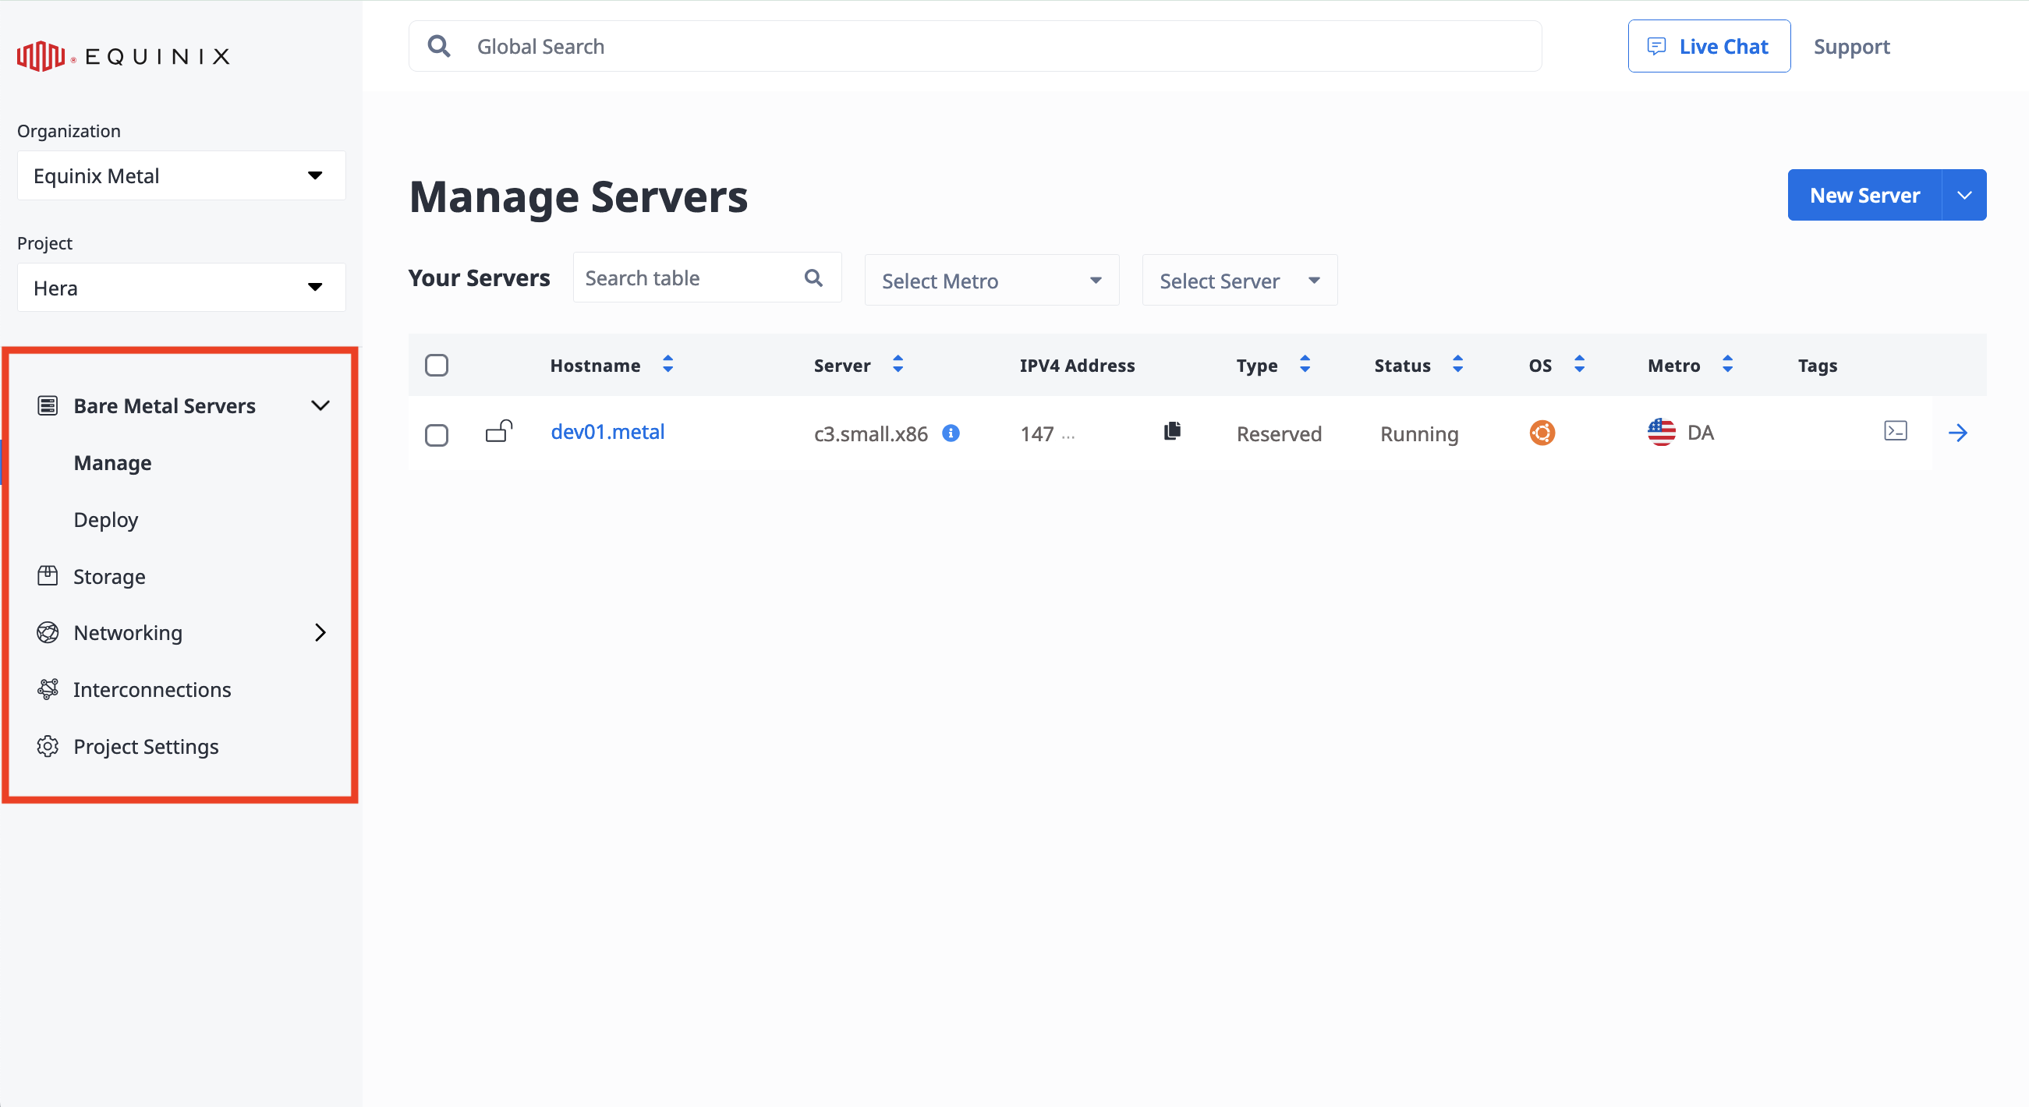Click the Global Search magnifier icon
The height and width of the screenshot is (1107, 2029).
[439, 47]
